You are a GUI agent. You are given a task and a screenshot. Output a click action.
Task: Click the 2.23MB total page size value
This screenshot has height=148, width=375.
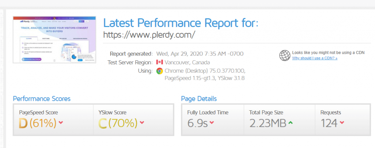pos(268,123)
